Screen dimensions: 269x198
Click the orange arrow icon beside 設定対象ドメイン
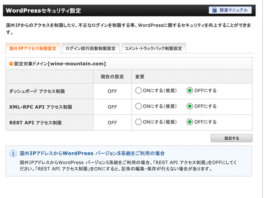coord(11,64)
